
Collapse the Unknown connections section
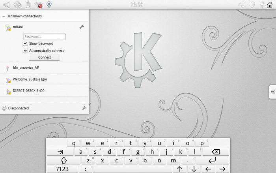(4, 16)
